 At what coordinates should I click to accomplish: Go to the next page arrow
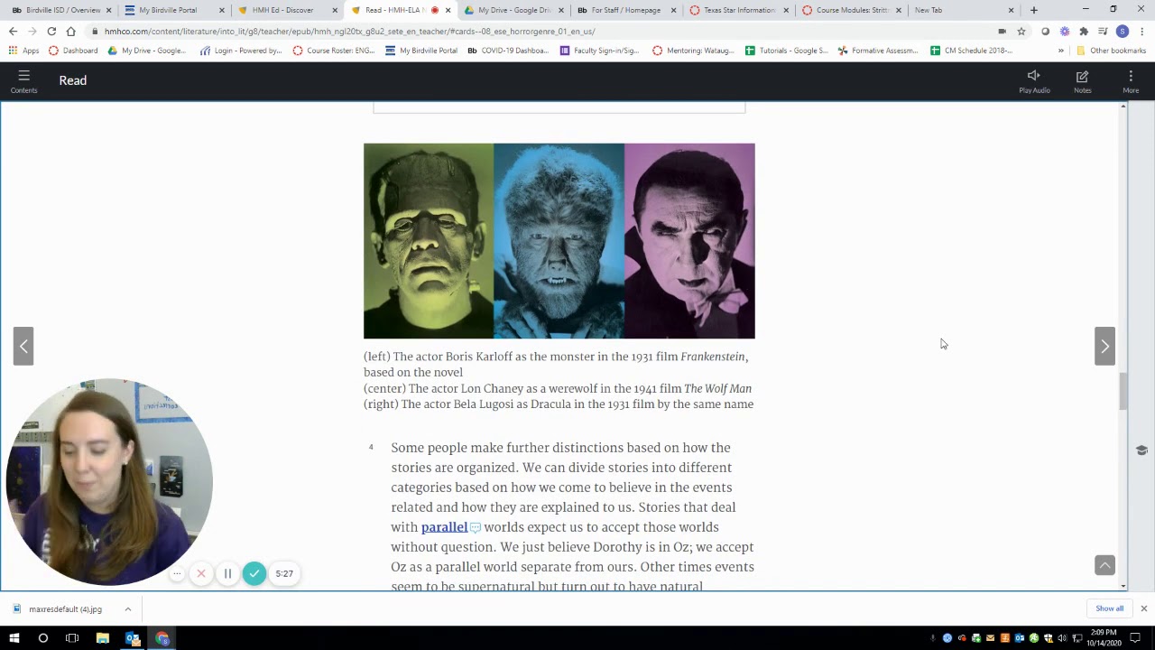point(1104,346)
